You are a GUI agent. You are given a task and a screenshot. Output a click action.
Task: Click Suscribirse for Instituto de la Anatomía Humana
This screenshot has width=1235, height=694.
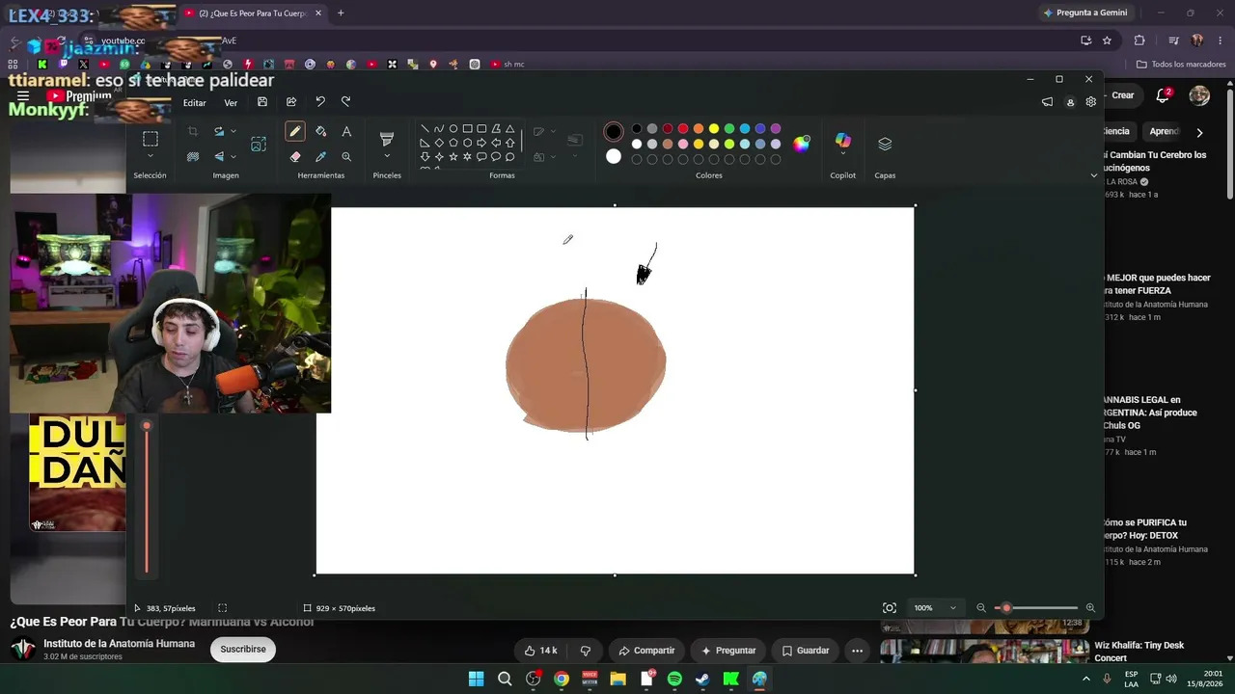[x=243, y=650]
